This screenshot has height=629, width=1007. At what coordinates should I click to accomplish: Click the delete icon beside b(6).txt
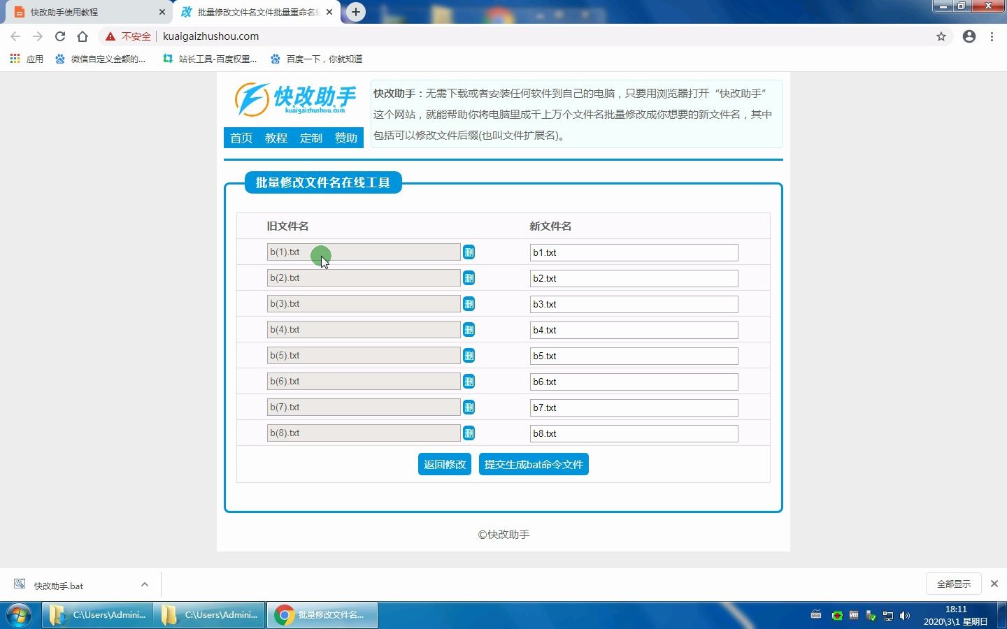[x=469, y=382]
